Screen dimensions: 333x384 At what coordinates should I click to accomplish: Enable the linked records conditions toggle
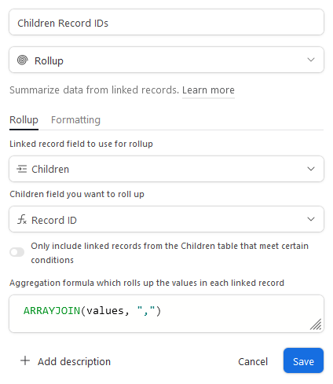point(17,252)
